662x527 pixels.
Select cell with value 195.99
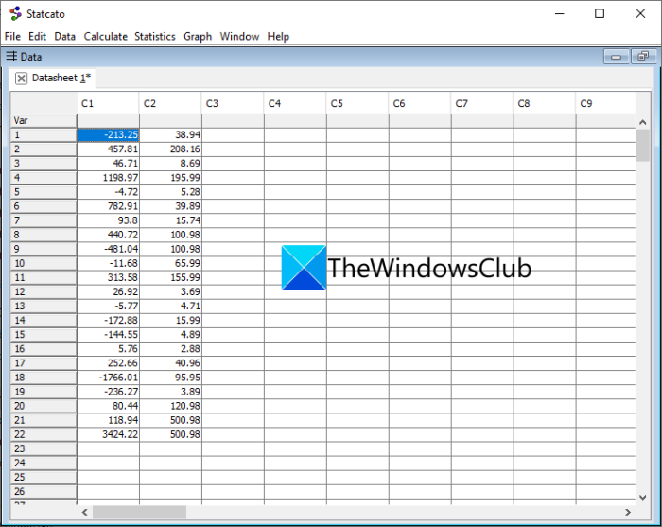click(170, 178)
